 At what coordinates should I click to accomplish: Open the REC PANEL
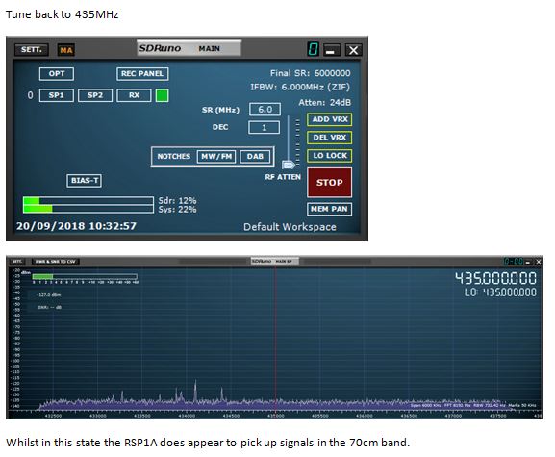click(x=142, y=74)
